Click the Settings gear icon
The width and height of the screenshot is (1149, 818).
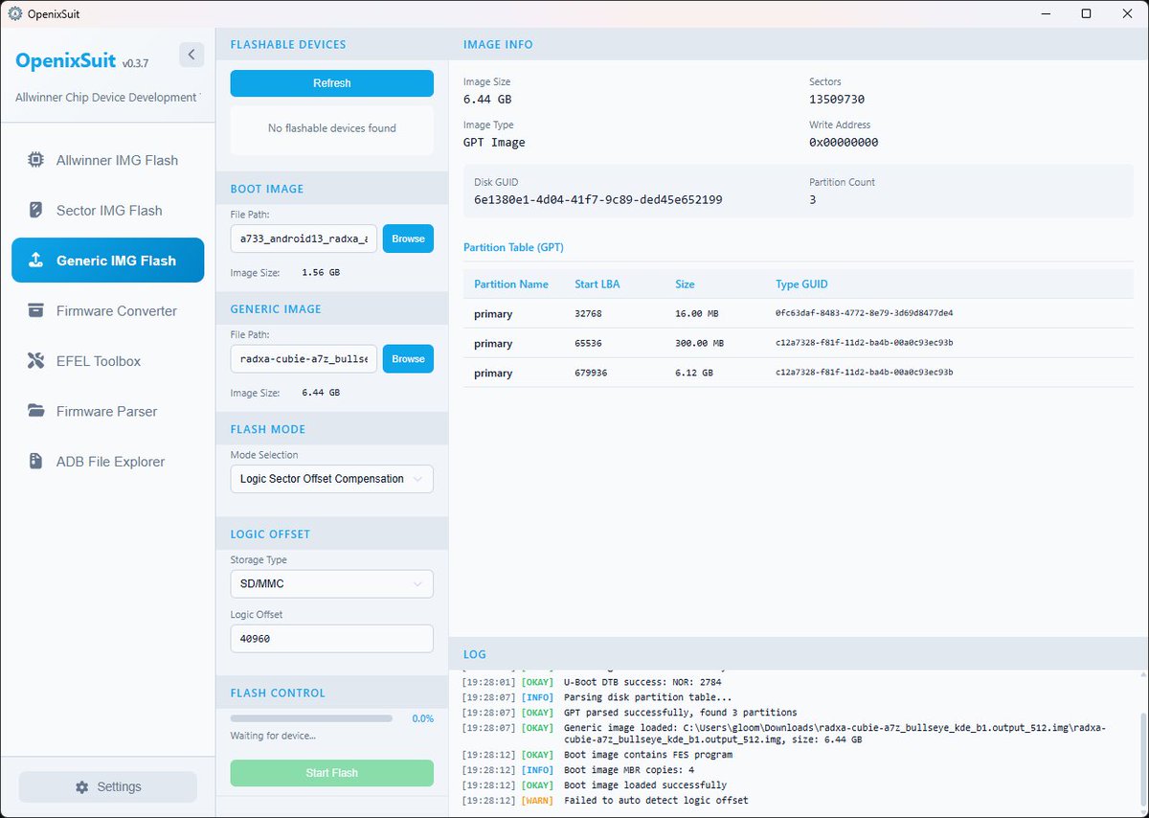tap(81, 786)
